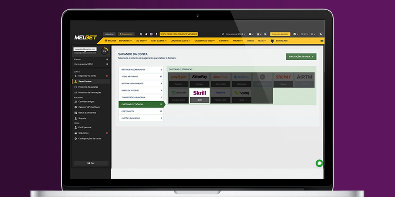Click the phone callback icon in header
Viewport: 395px width, 197px height.
(321, 34)
